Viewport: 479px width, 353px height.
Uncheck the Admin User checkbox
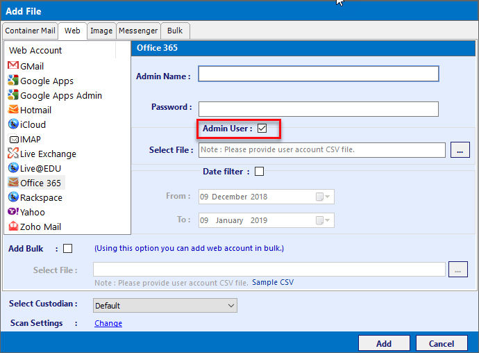[x=262, y=129]
